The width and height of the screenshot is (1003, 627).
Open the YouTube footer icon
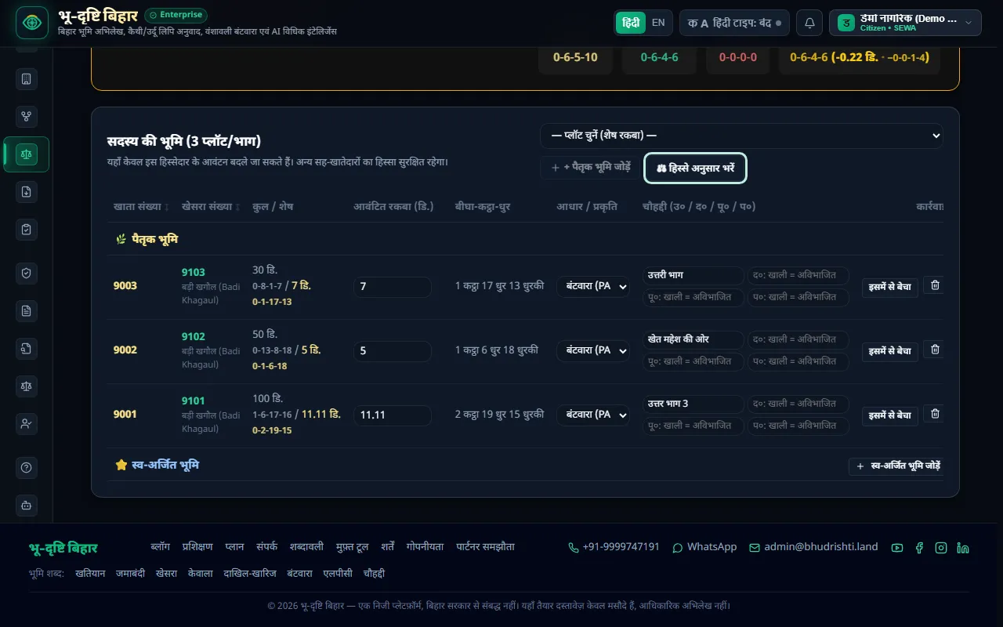tap(897, 548)
